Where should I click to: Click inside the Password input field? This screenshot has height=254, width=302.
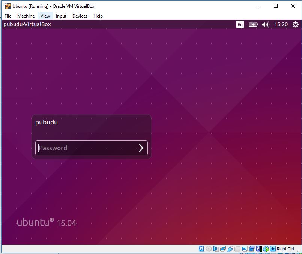click(x=83, y=148)
